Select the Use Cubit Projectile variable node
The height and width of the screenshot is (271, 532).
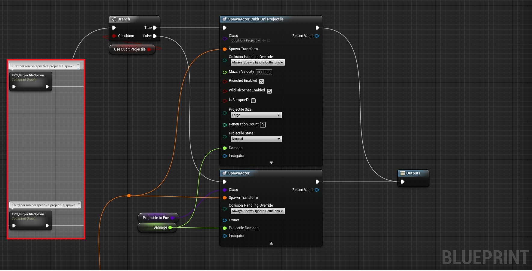point(130,49)
